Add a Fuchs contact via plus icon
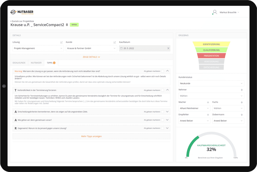The image size is (257, 172). click(x=242, y=102)
